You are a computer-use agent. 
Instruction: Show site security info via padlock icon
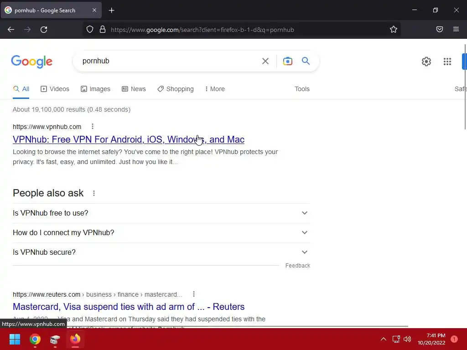pyautogui.click(x=103, y=30)
